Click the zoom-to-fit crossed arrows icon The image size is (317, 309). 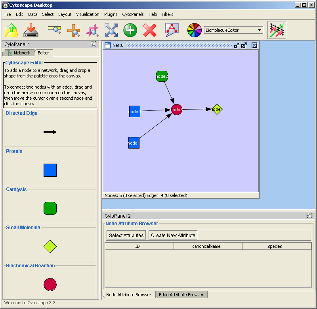tap(111, 30)
